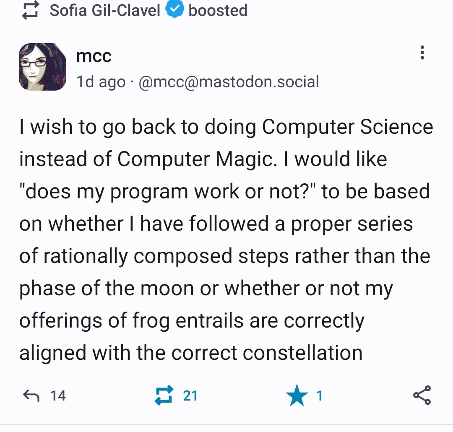The width and height of the screenshot is (453, 432).
Task: View the favorites count of 1
Action: click(319, 396)
